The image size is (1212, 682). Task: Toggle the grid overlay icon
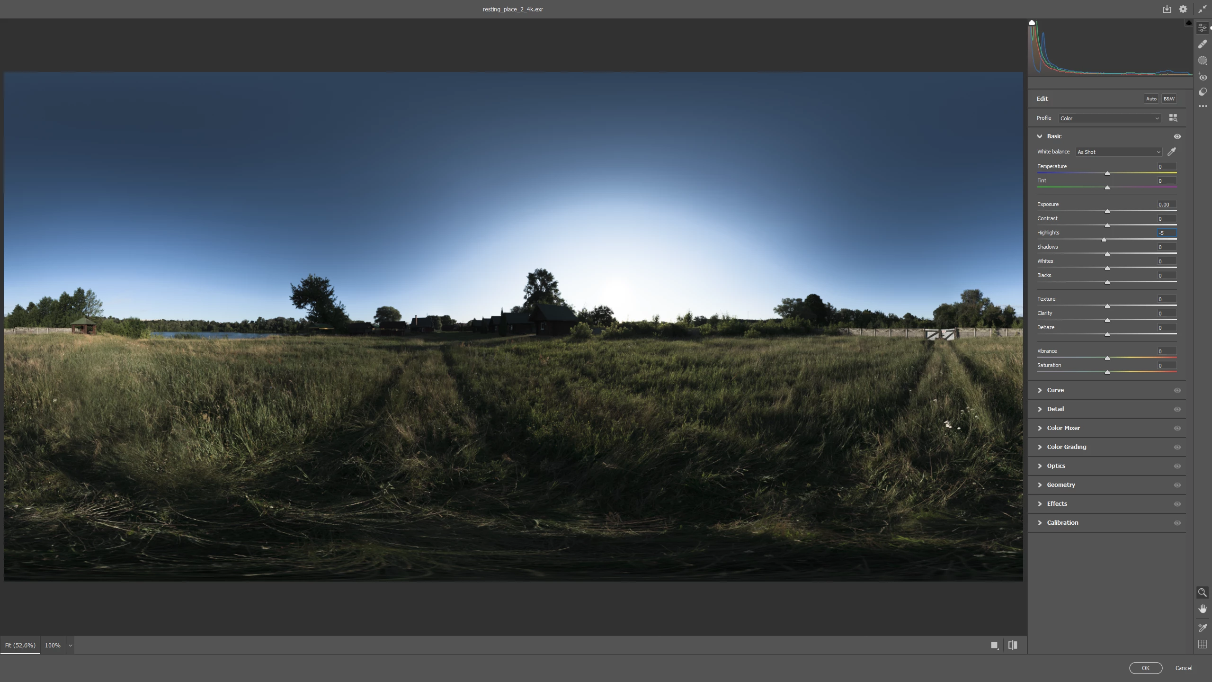tap(1203, 644)
